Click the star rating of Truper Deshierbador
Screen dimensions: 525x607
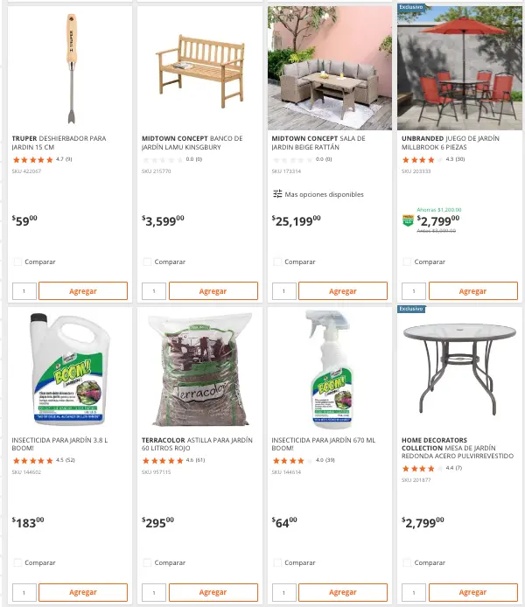pos(32,160)
